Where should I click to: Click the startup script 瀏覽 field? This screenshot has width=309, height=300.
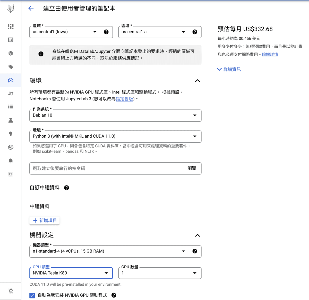point(192,168)
